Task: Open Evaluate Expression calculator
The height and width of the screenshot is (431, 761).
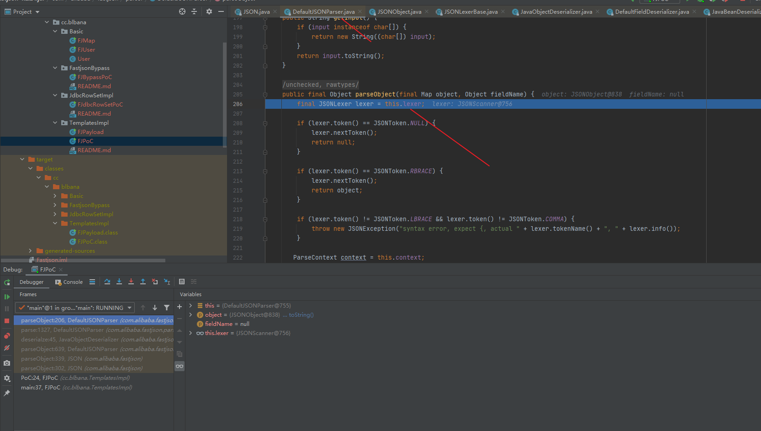Action: [182, 282]
